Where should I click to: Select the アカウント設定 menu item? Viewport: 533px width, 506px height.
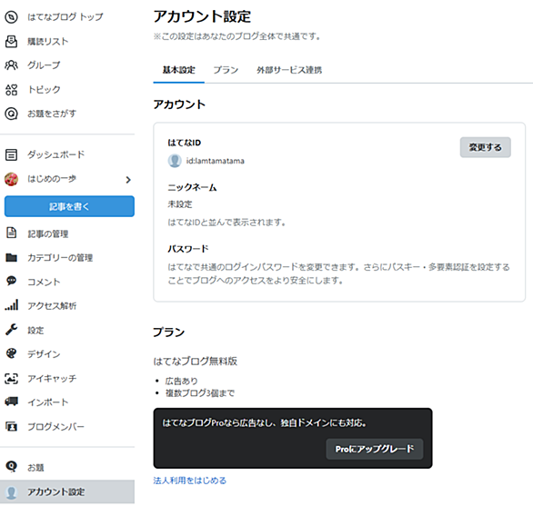pos(67,491)
